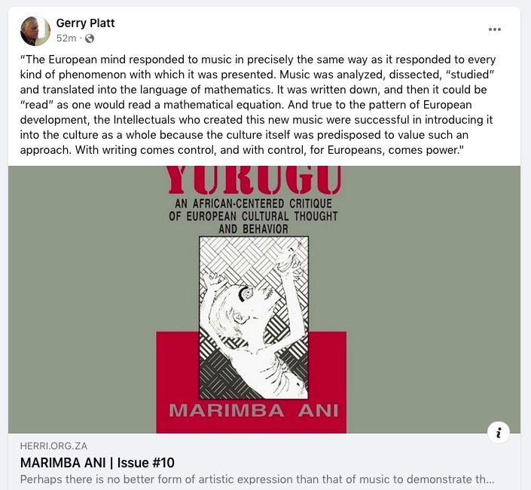531x490 pixels.
Task: Open the three-dot post options menu
Action: pos(494,29)
